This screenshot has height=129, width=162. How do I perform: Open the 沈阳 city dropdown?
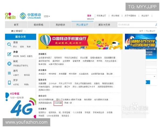tap(47, 16)
